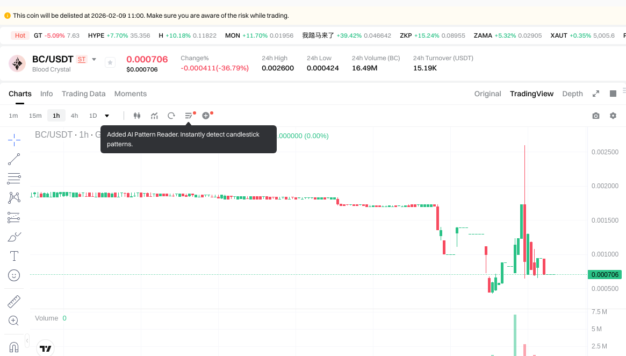Toggle fullscreen chart view
This screenshot has height=356, width=626.
[596, 94]
